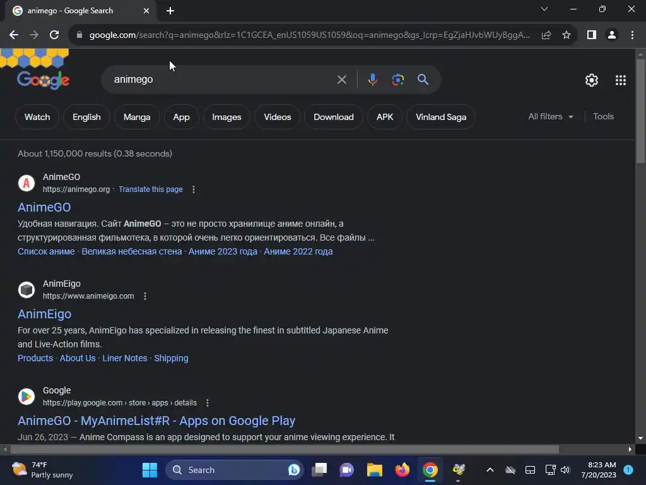Go back to previous page
Image resolution: width=646 pixels, height=485 pixels.
pyautogui.click(x=14, y=35)
